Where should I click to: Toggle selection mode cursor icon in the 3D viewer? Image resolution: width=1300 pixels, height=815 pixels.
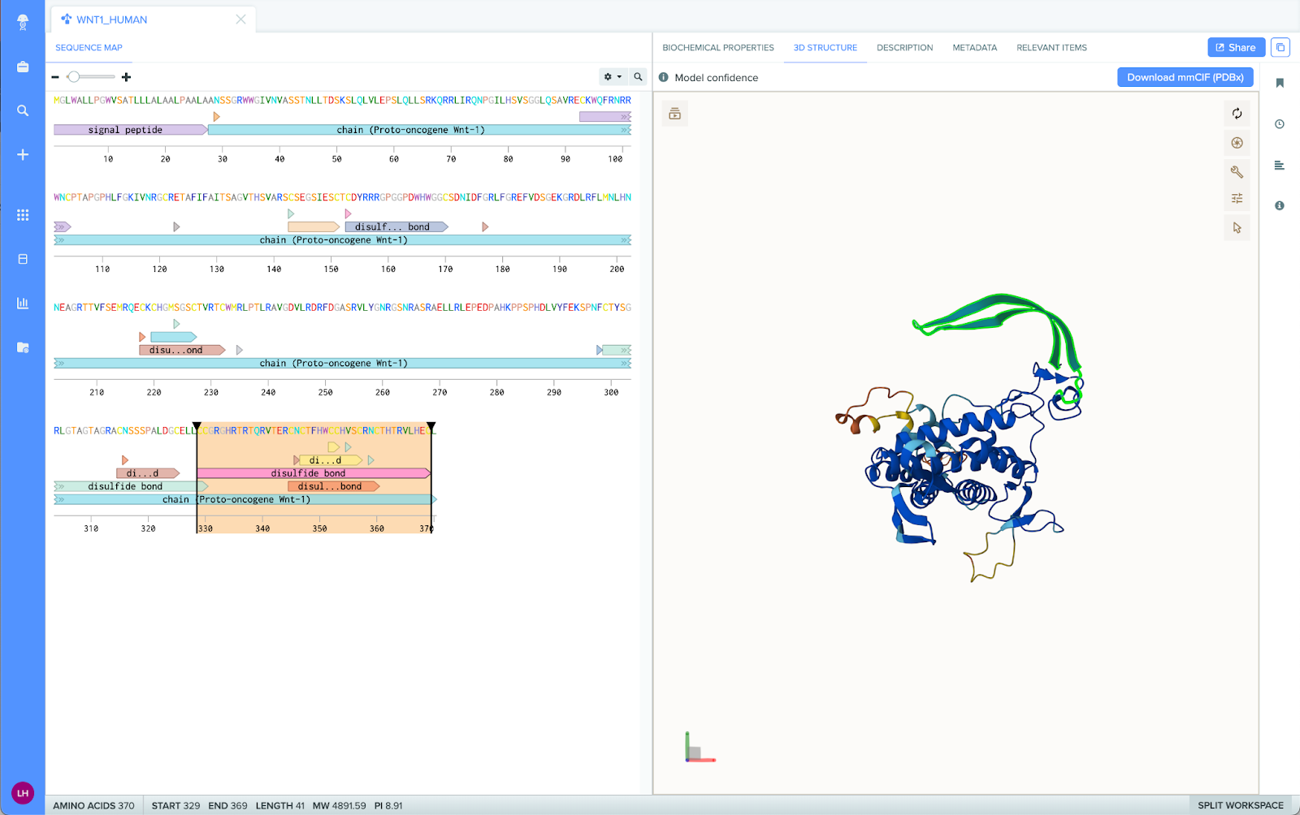(x=1237, y=228)
